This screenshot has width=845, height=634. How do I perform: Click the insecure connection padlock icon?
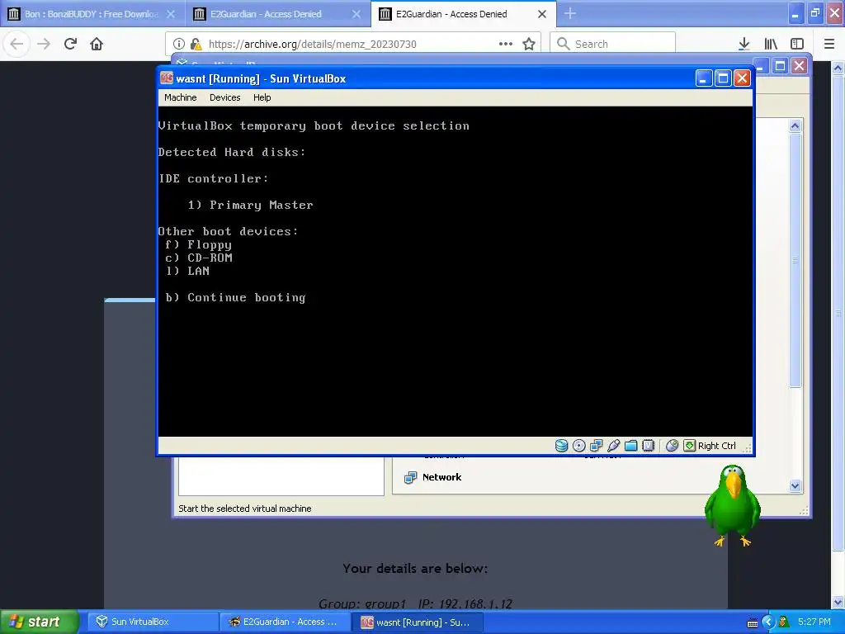[196, 44]
